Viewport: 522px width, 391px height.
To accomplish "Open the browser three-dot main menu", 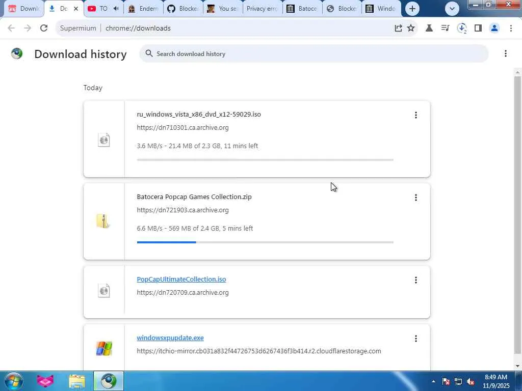I will [x=511, y=29].
